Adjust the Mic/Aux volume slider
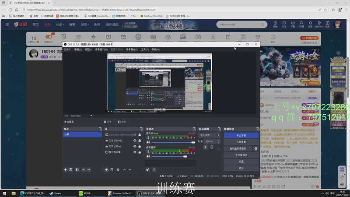 coord(173,142)
